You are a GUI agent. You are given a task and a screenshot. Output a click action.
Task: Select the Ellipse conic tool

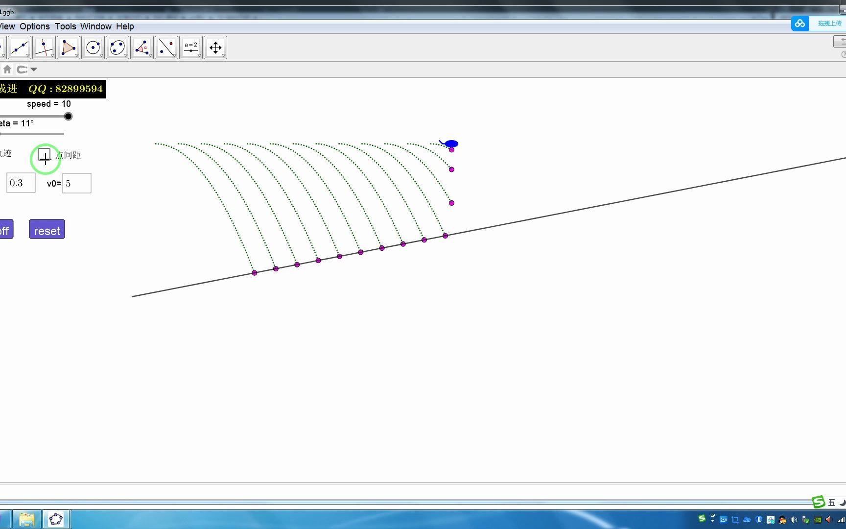coord(117,48)
